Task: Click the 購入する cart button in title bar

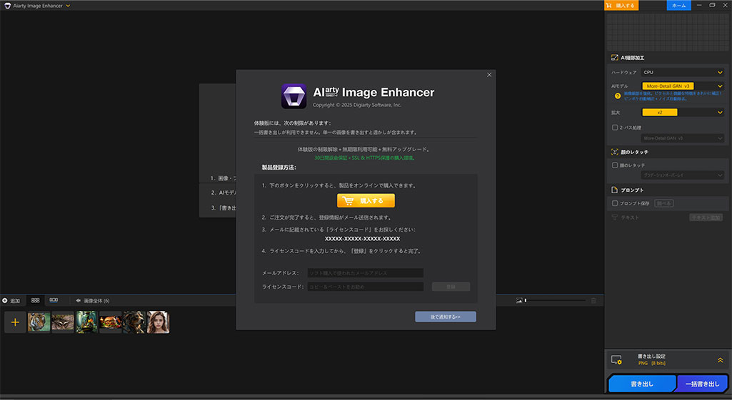Action: pyautogui.click(x=621, y=6)
